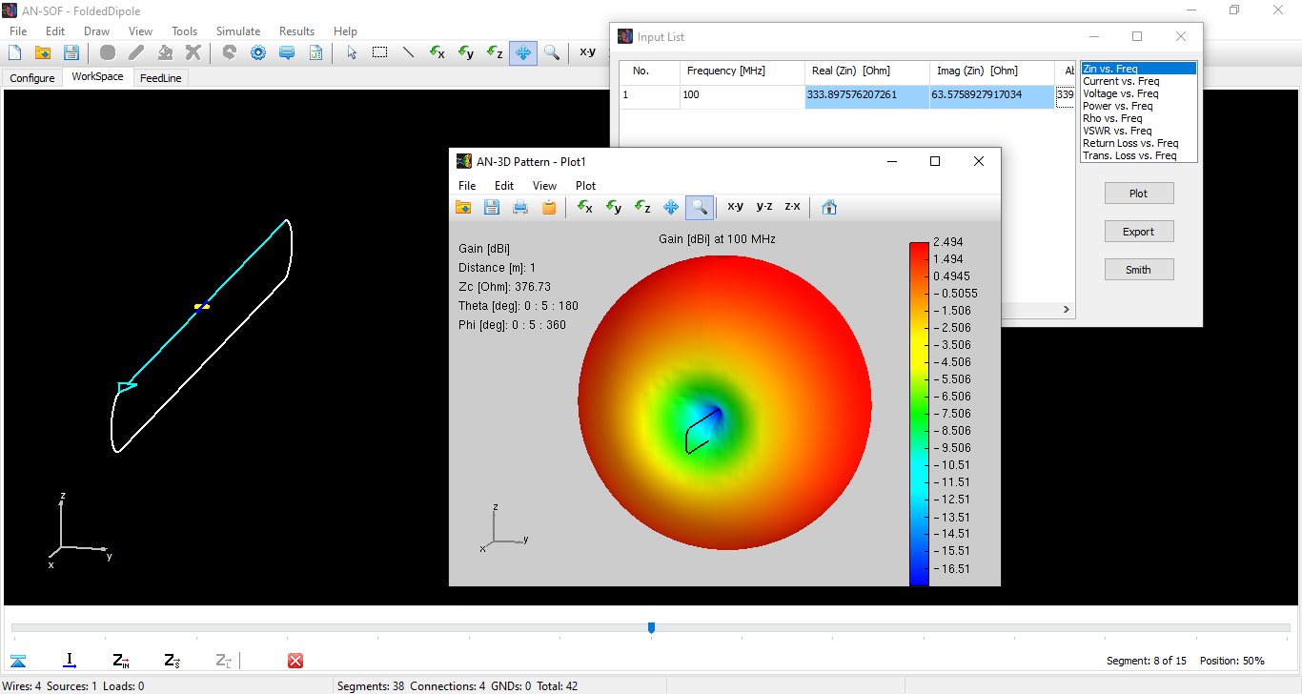Click the home icon in 3D Pattern toolbar

pyautogui.click(x=829, y=207)
